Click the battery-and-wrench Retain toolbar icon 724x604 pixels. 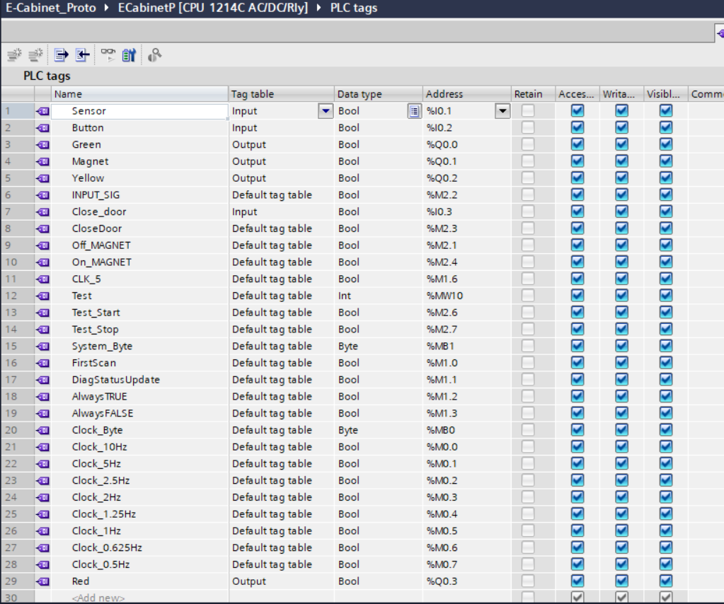point(129,54)
